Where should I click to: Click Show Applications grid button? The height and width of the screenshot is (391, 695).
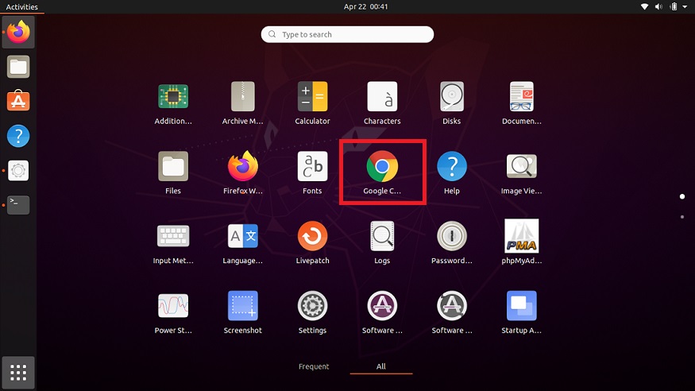point(18,373)
